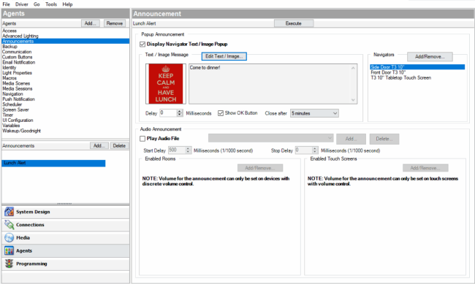Screen dimensions: 475x284
Task: Open the Media globe icon
Action: coord(9,238)
